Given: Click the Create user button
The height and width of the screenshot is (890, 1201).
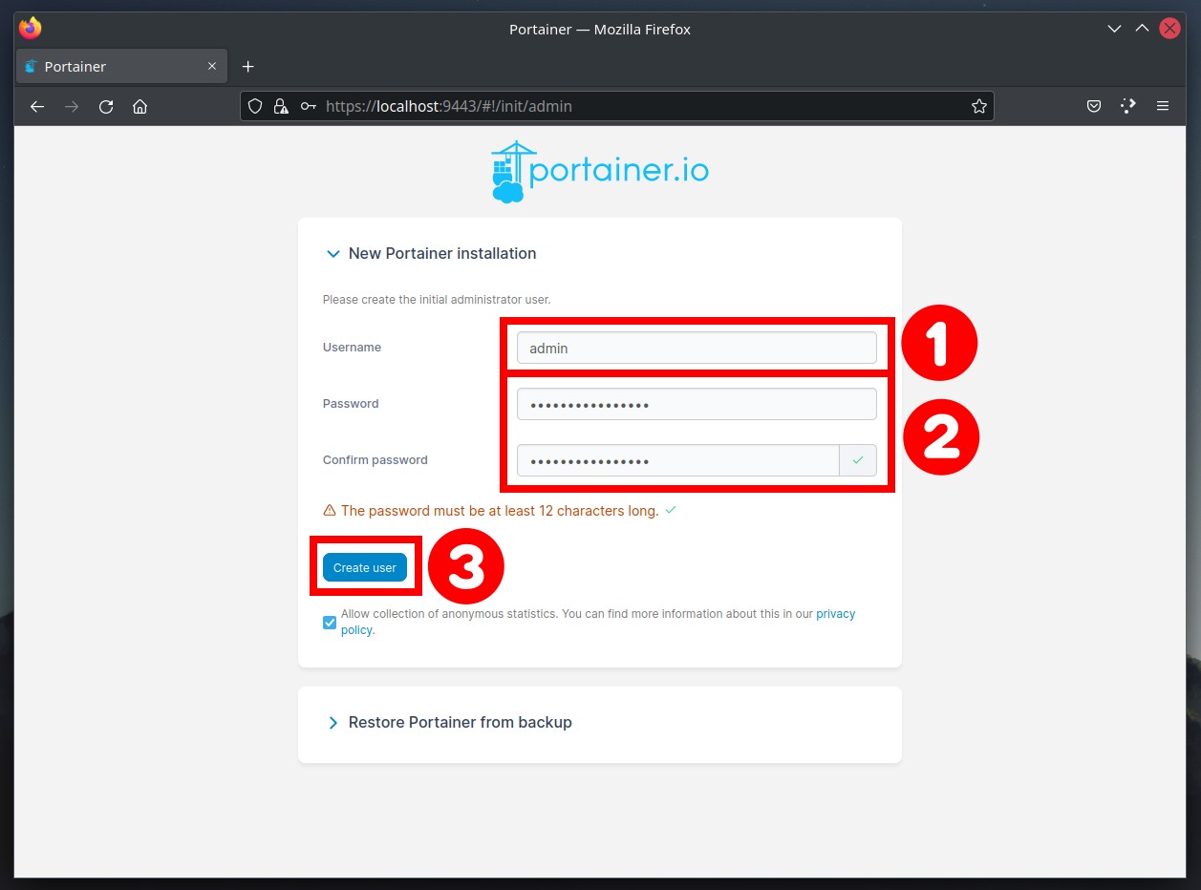Looking at the screenshot, I should [x=365, y=567].
